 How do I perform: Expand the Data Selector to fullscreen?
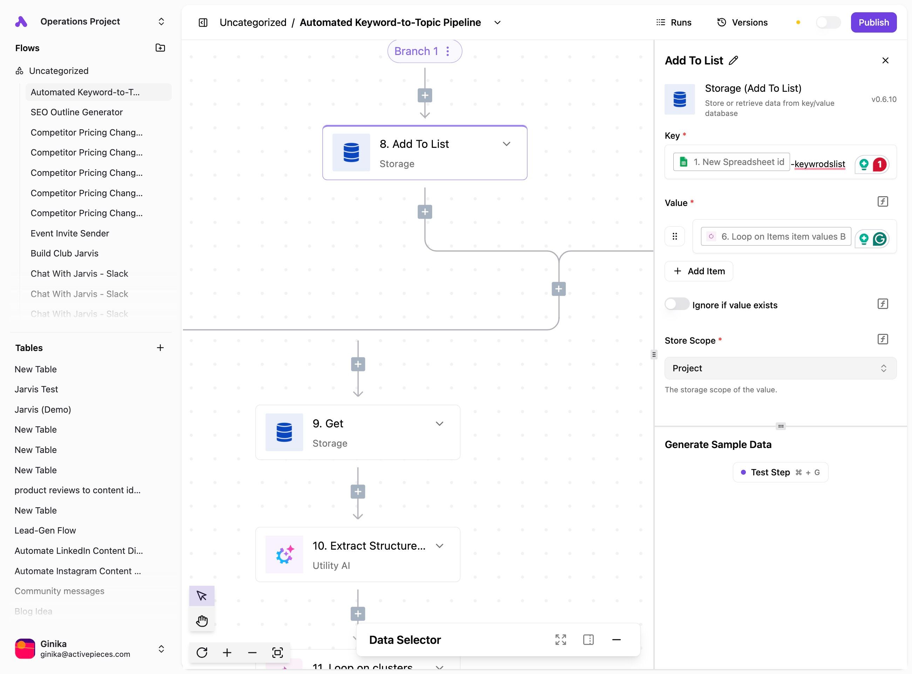point(560,639)
